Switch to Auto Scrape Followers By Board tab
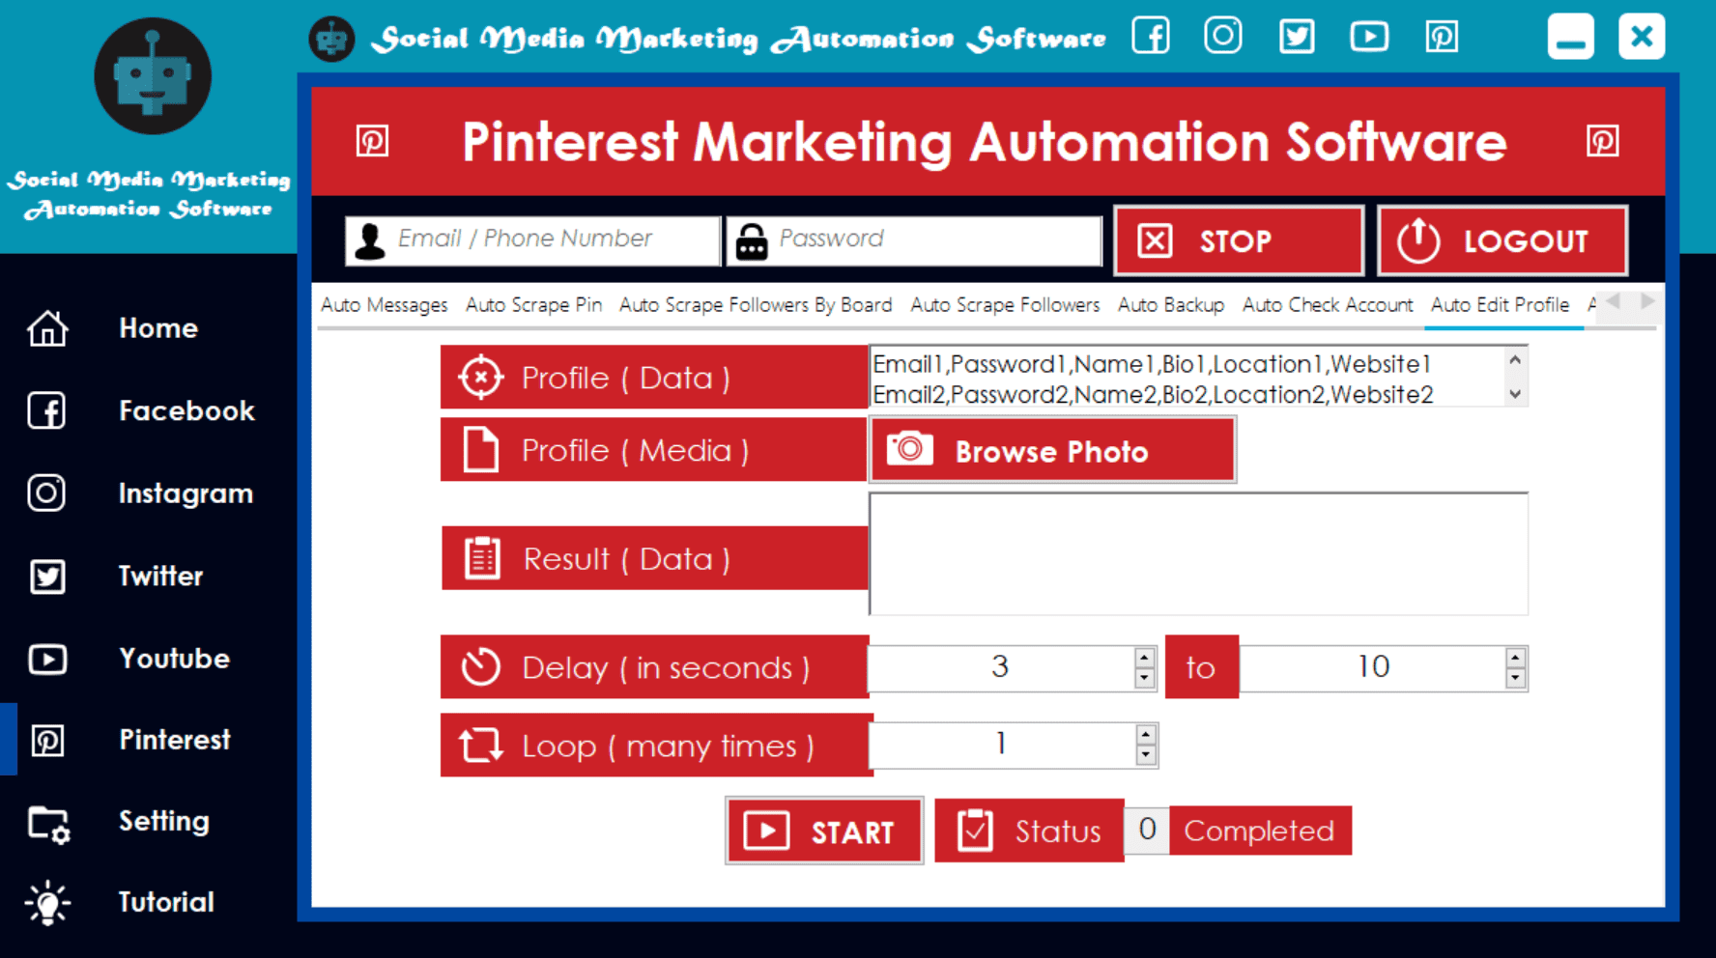This screenshot has height=958, width=1716. (x=756, y=305)
